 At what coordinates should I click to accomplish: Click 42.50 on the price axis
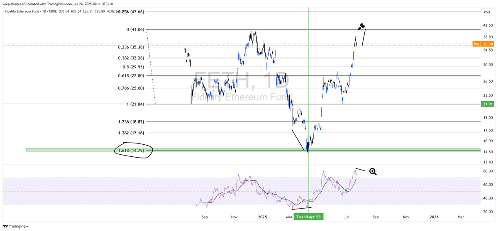(x=488, y=25)
